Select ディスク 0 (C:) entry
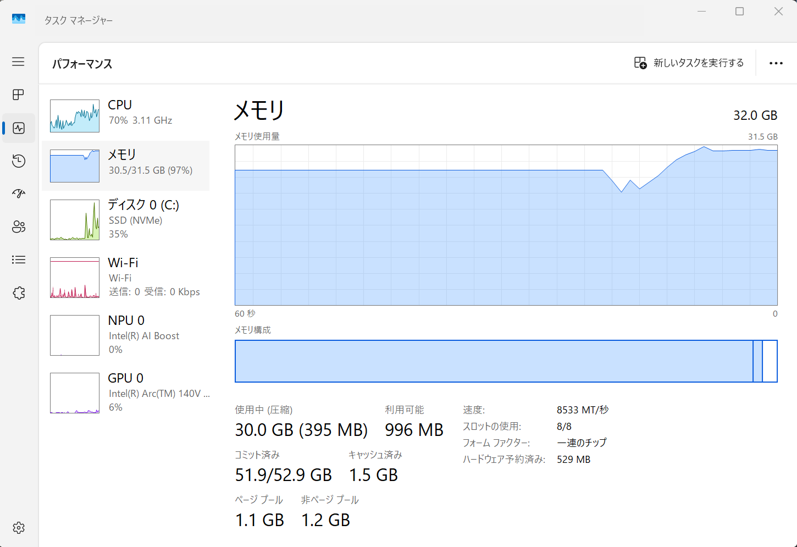The image size is (797, 547). (x=126, y=219)
